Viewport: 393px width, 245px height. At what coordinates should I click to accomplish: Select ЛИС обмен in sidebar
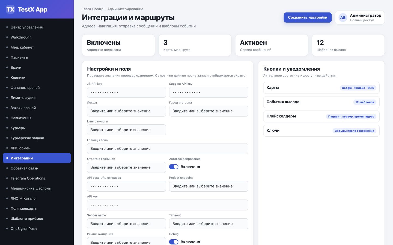(x=37, y=148)
